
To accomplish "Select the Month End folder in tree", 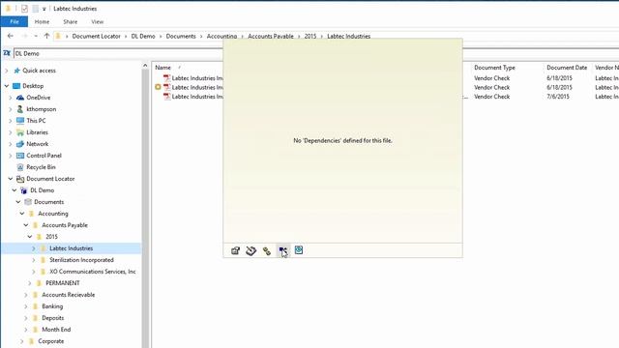I will pos(56,330).
